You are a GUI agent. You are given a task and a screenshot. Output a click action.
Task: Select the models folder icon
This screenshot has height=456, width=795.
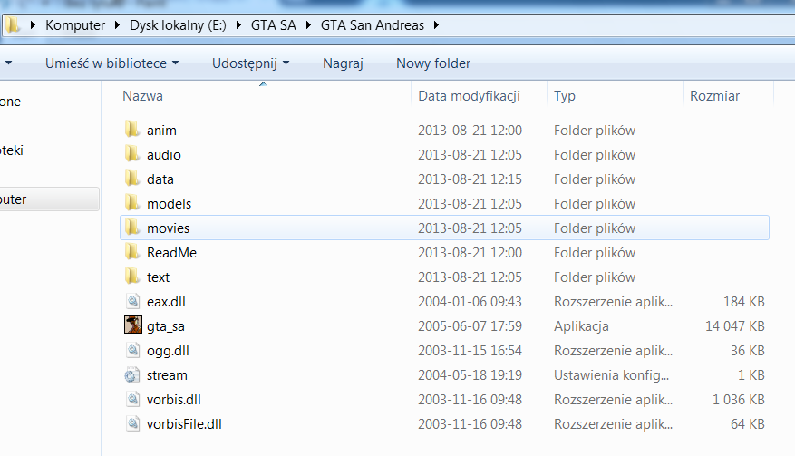(132, 203)
